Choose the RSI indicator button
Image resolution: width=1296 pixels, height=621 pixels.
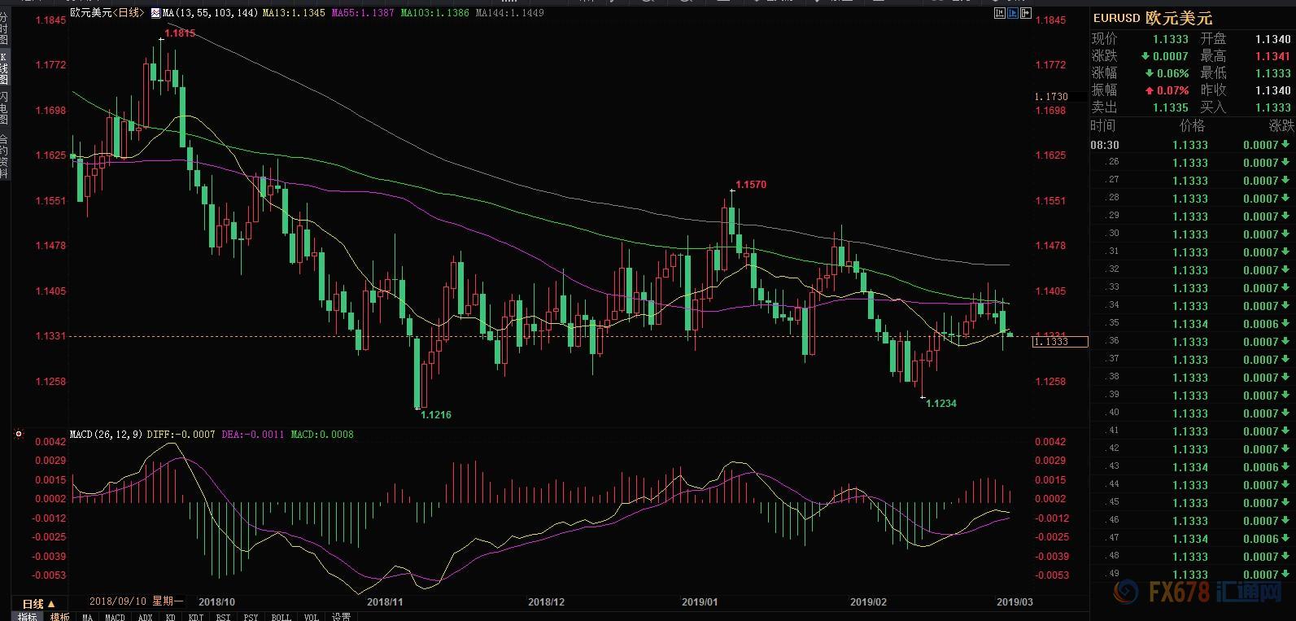click(x=223, y=617)
